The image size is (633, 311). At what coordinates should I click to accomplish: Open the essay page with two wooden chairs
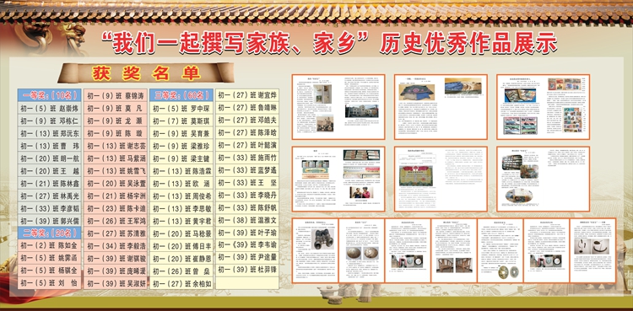click(454, 250)
